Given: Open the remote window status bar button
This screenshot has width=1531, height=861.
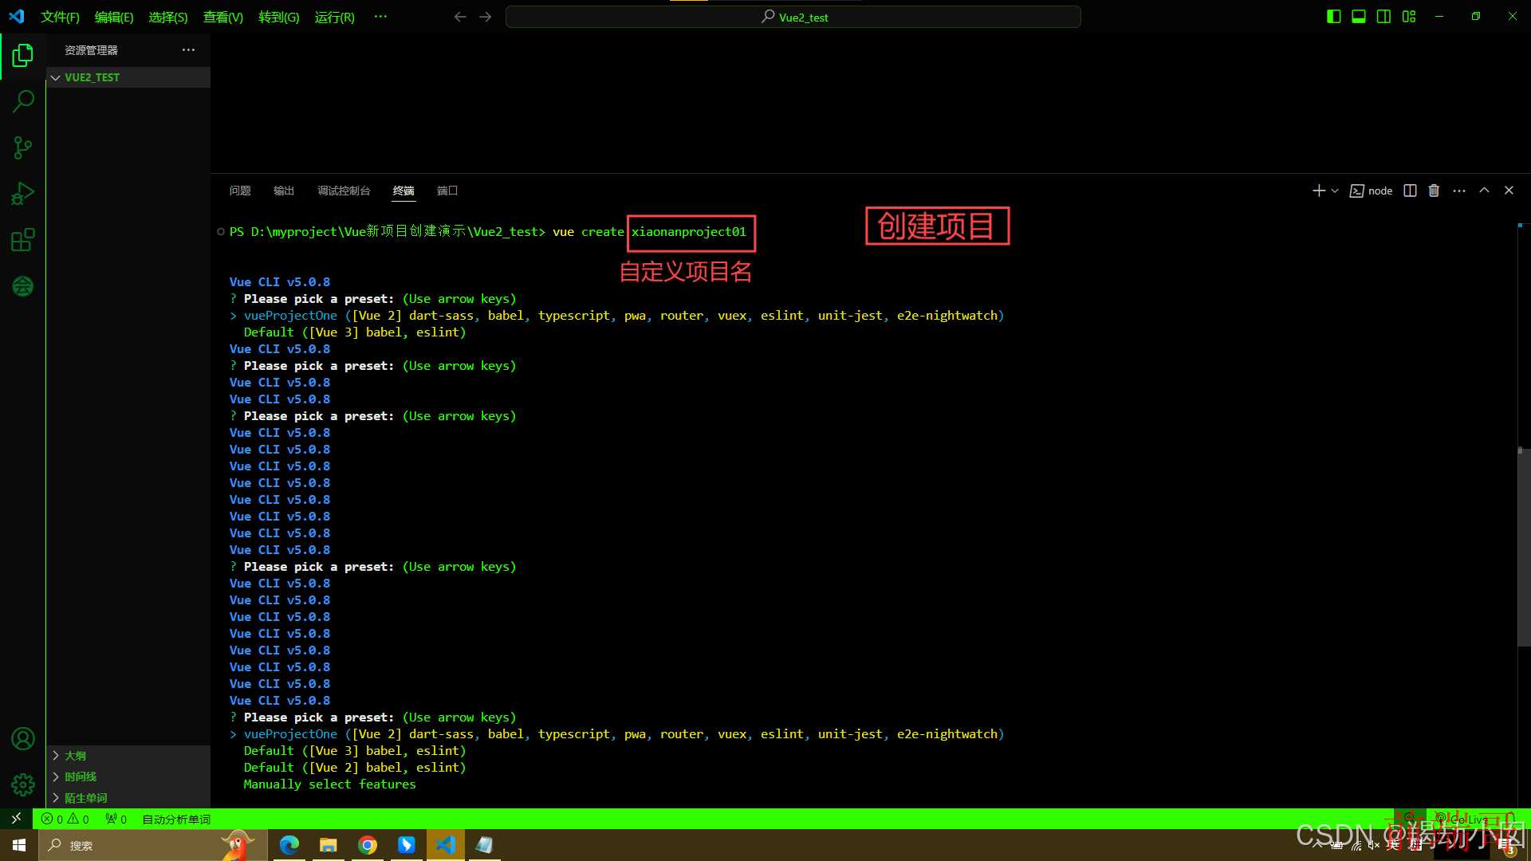Looking at the screenshot, I should (16, 819).
